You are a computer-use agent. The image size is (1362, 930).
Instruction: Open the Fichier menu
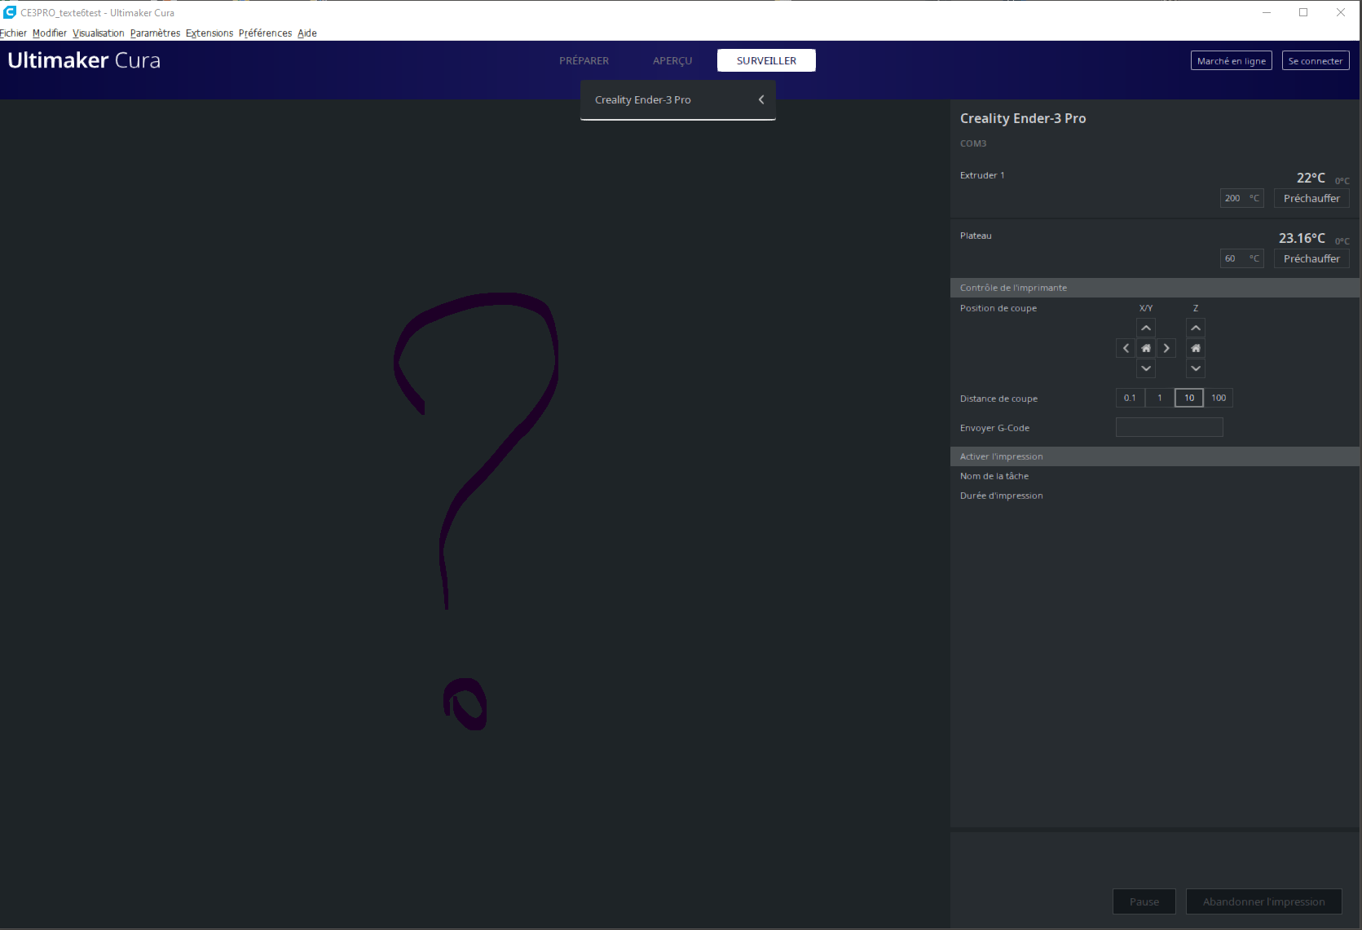click(x=13, y=33)
